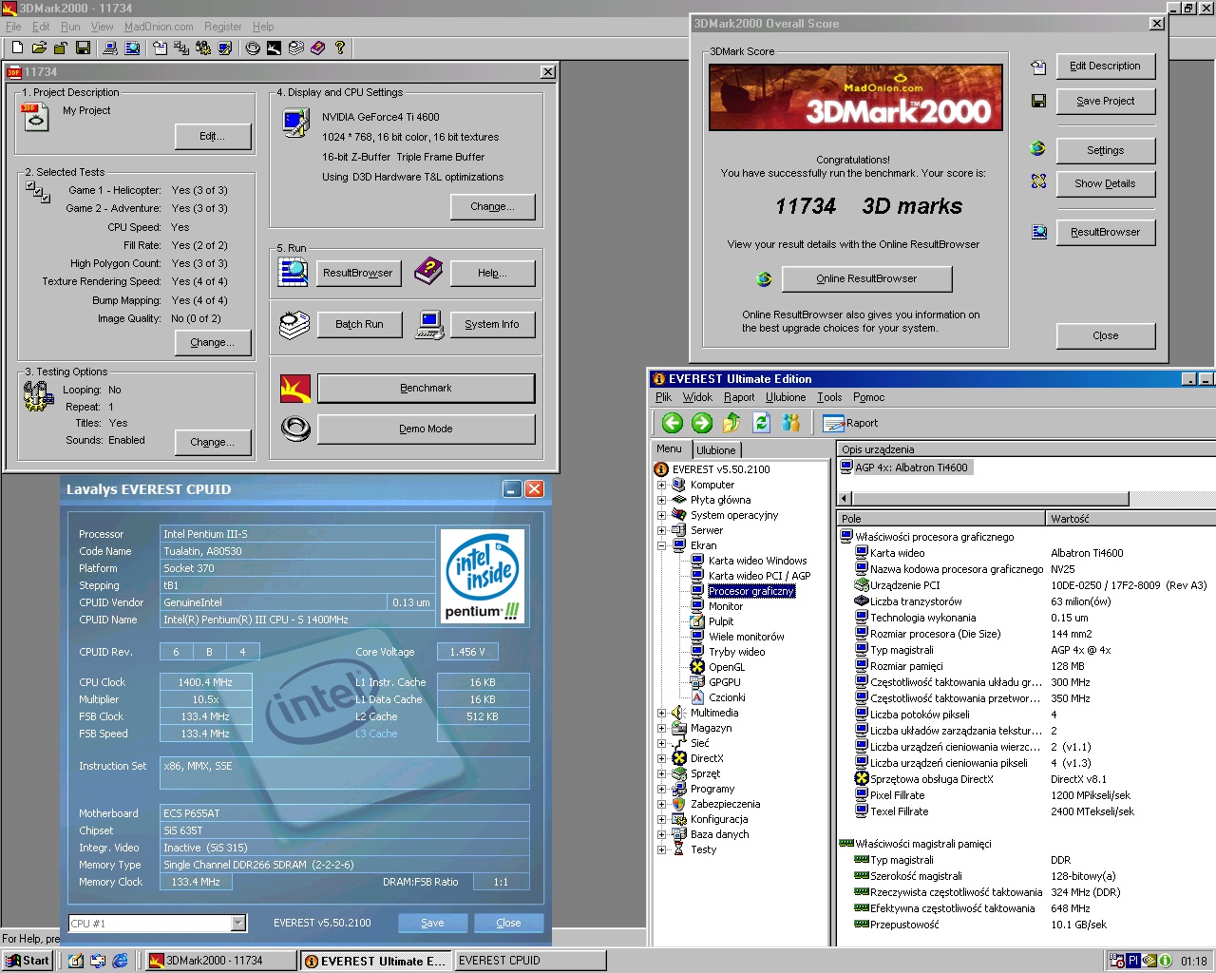Expand the Multimedia tree node
The height and width of the screenshot is (973, 1216).
[x=661, y=713]
